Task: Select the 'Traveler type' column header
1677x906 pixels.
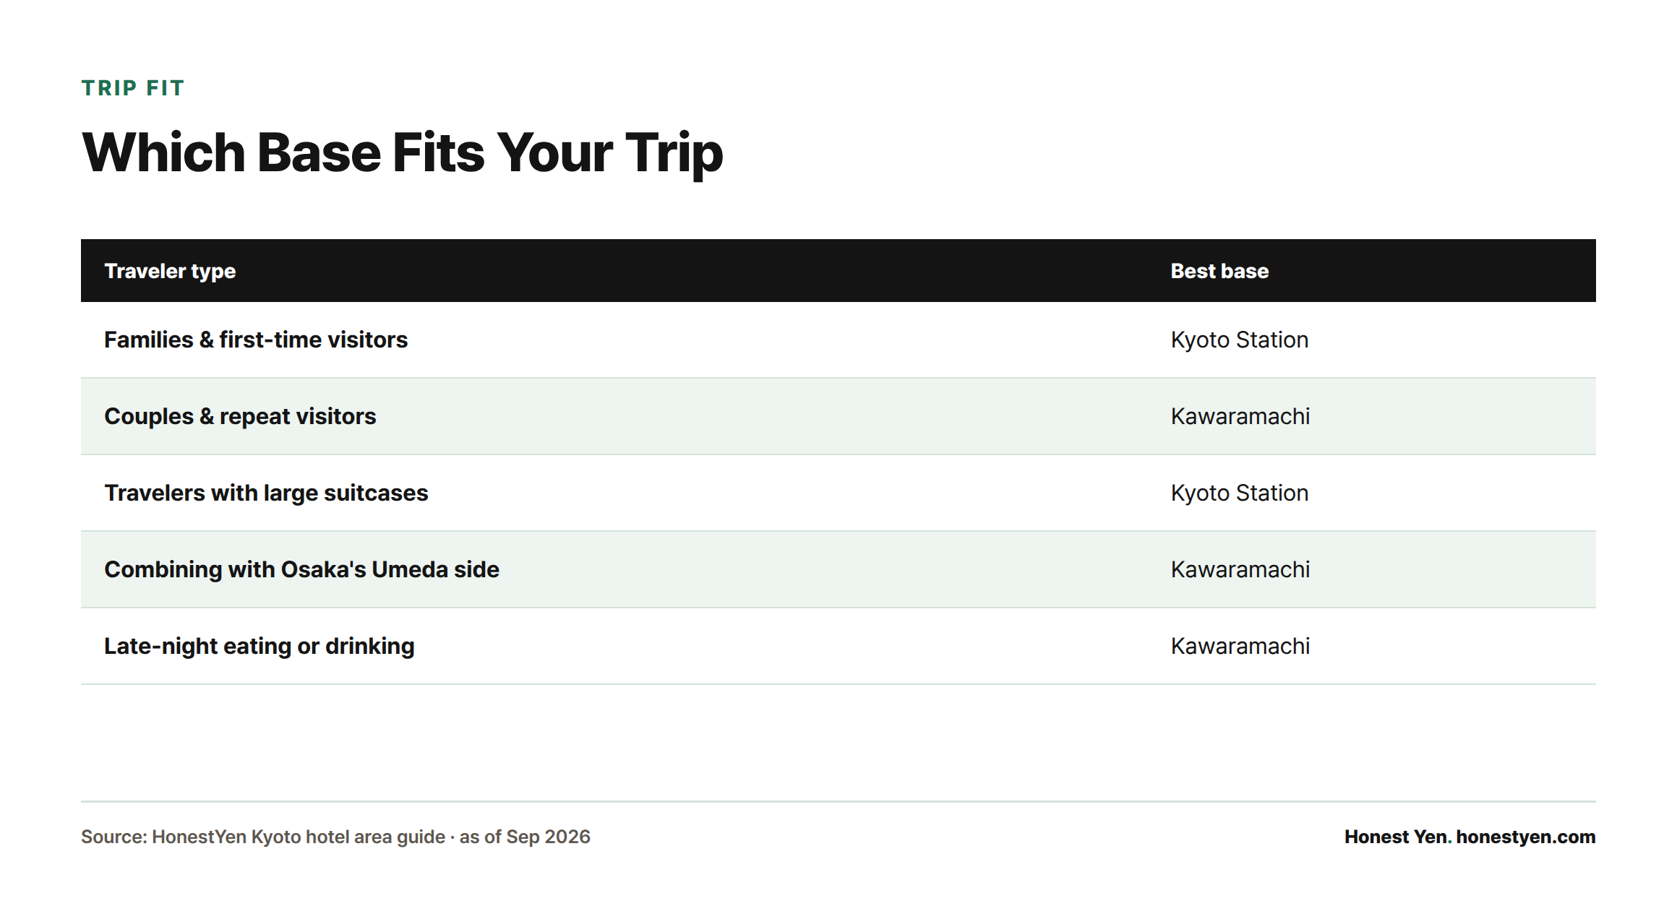Action: (x=170, y=271)
